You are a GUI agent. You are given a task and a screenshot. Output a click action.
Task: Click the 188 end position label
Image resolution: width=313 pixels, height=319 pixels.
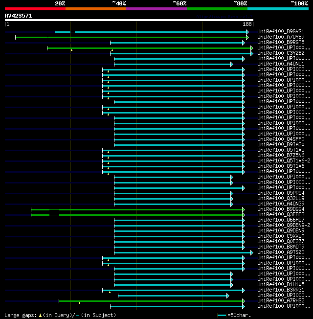click(x=248, y=24)
